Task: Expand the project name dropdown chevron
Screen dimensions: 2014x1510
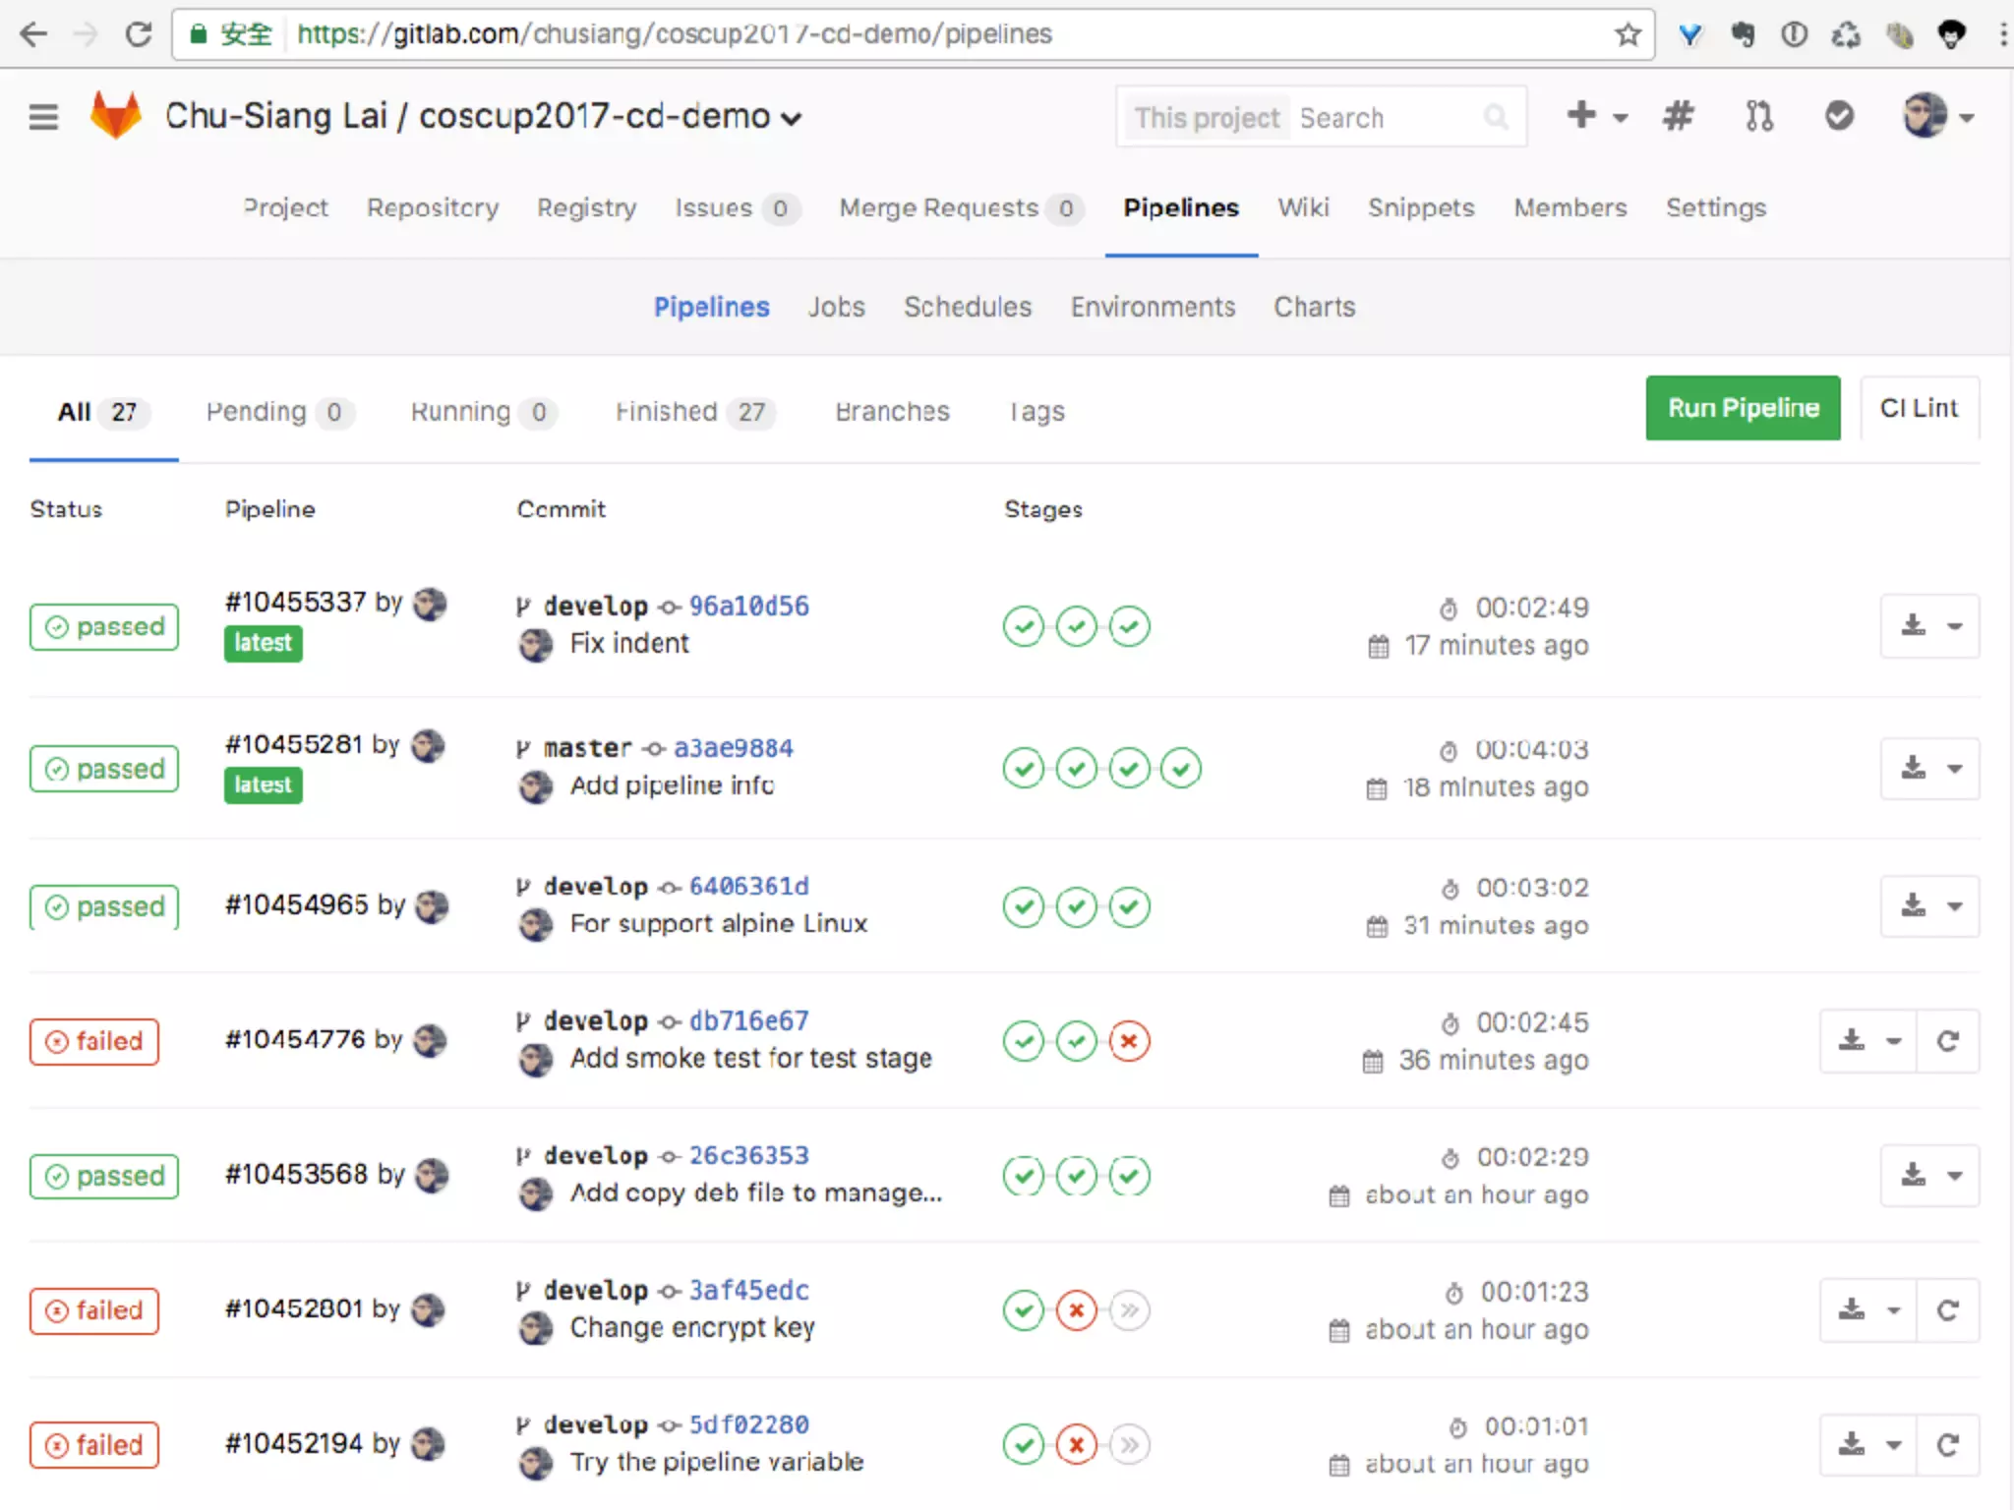Action: click(x=792, y=119)
